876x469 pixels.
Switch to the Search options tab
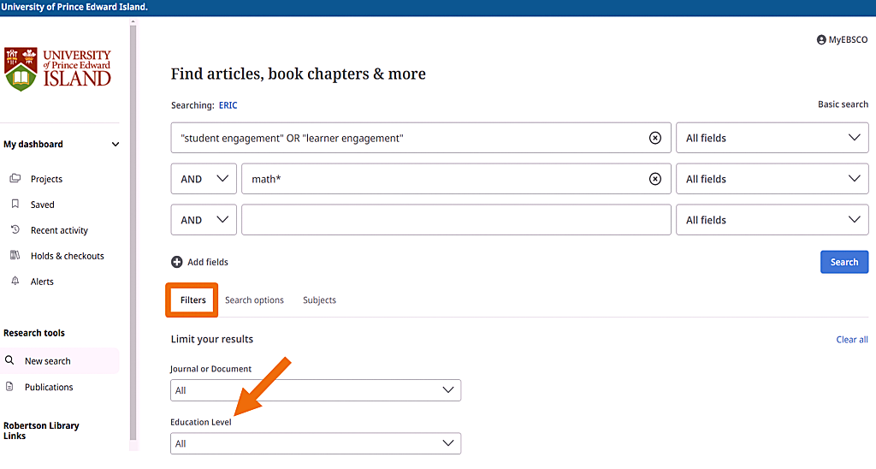click(x=254, y=300)
